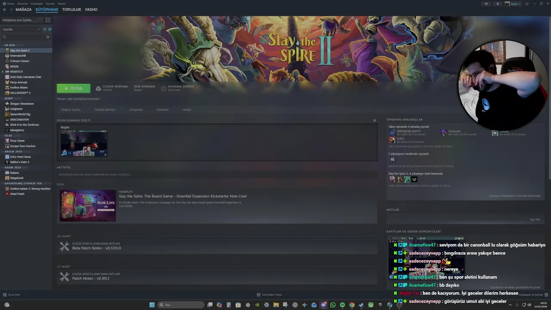
Task: Click the Overwatch game icon in sidebar
Action: click(7, 56)
